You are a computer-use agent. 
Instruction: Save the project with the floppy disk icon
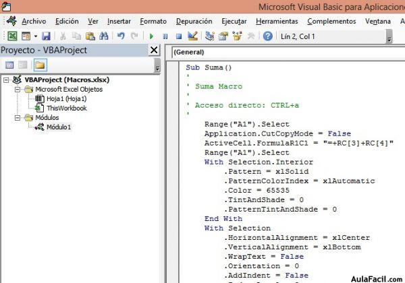(46, 36)
